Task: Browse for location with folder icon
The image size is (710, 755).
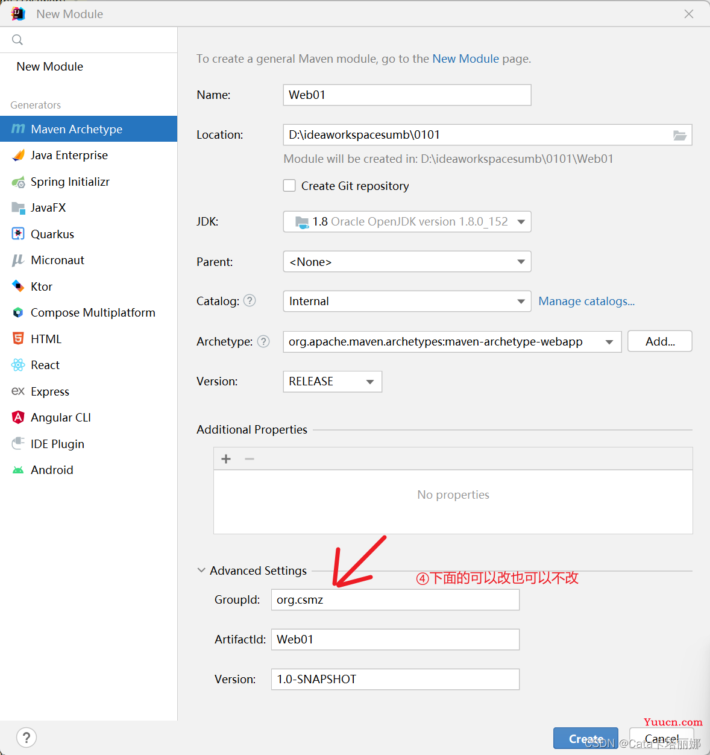Action: point(680,135)
